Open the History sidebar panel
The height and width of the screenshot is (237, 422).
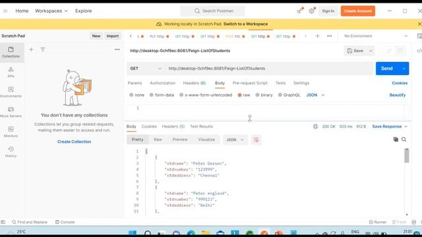pyautogui.click(x=11, y=152)
